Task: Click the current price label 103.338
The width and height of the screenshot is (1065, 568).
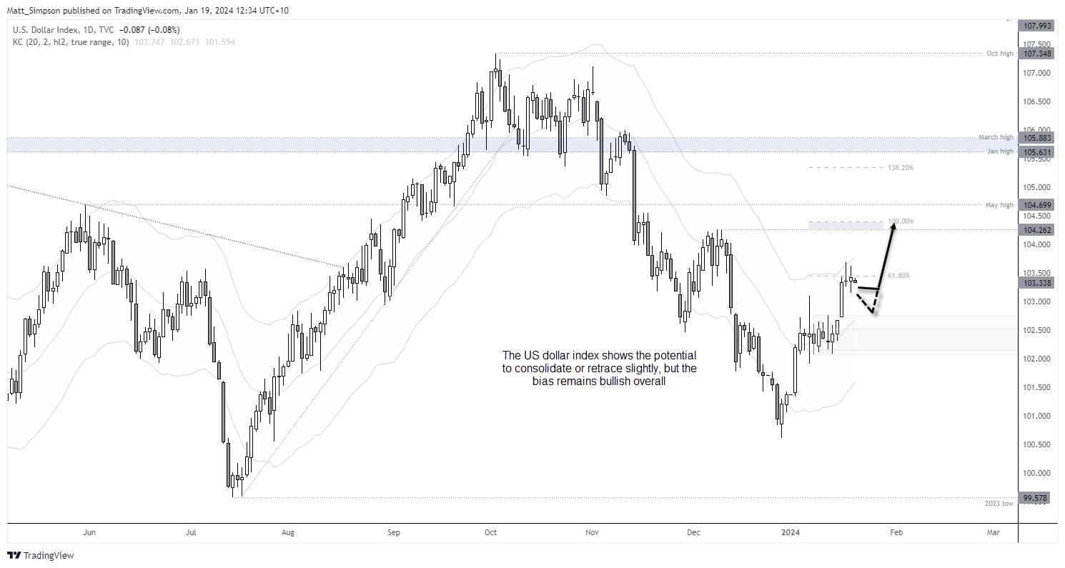Action: point(1036,282)
